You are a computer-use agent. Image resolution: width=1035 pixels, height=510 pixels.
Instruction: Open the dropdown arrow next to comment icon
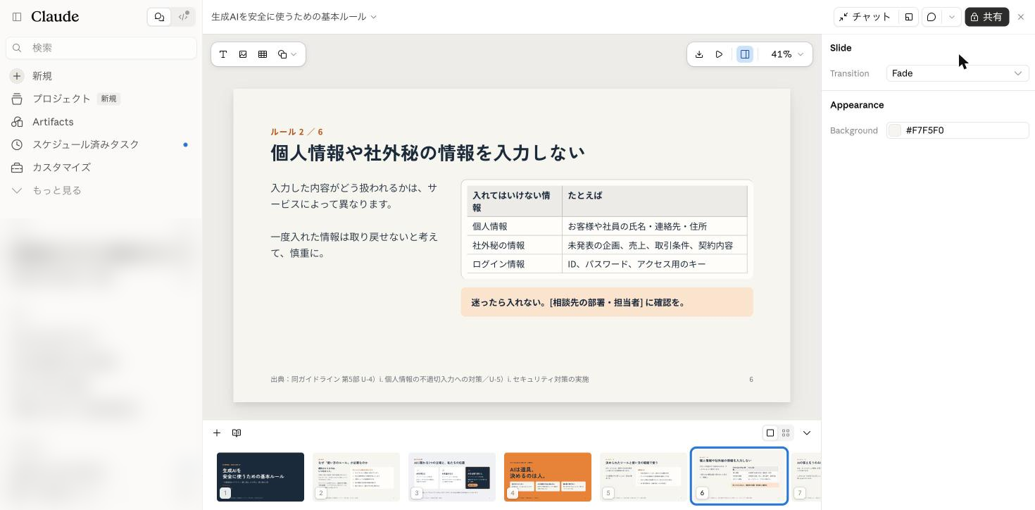tap(951, 17)
